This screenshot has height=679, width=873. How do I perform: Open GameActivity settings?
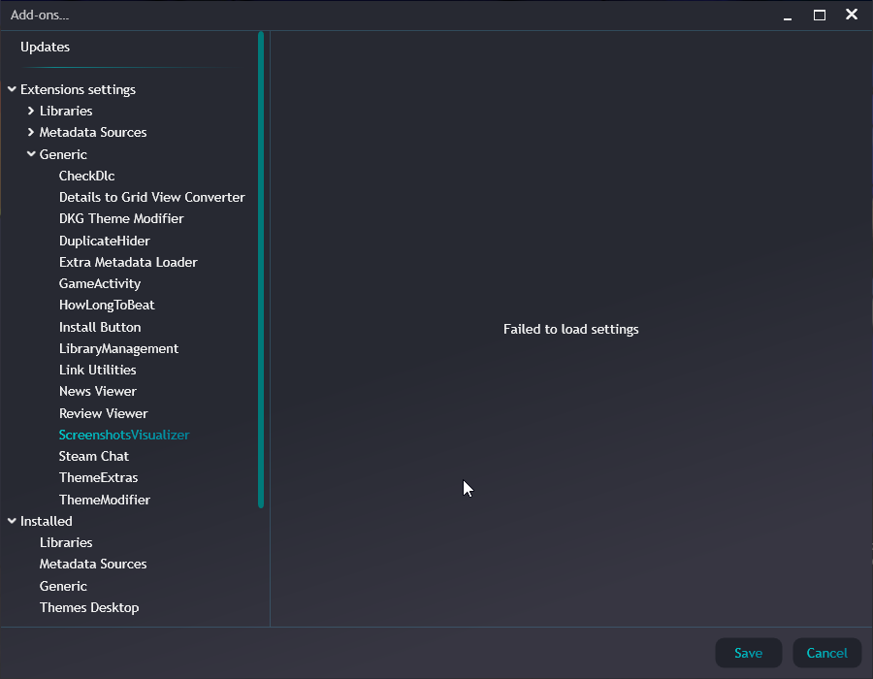pyautogui.click(x=99, y=283)
